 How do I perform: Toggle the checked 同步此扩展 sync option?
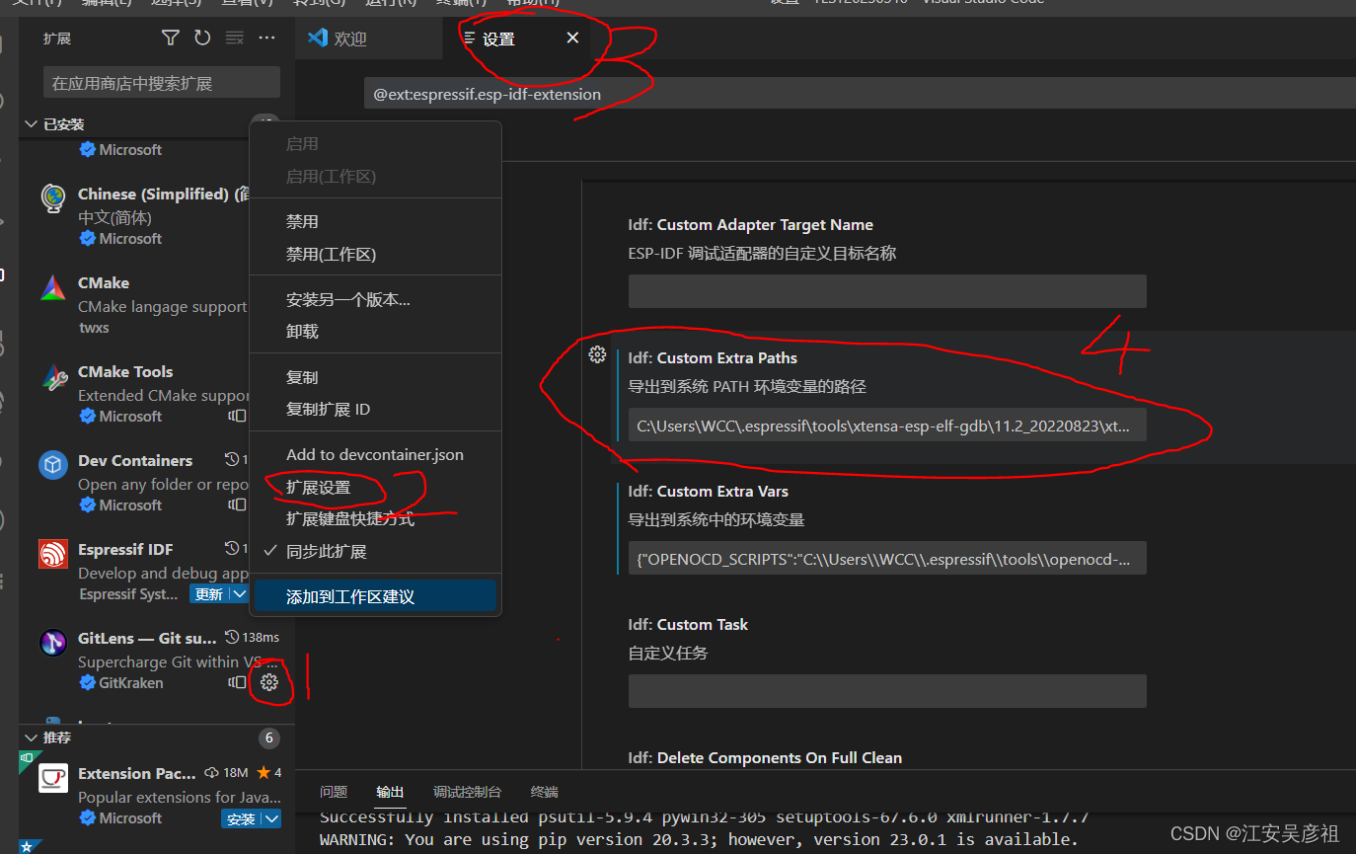[x=375, y=551]
